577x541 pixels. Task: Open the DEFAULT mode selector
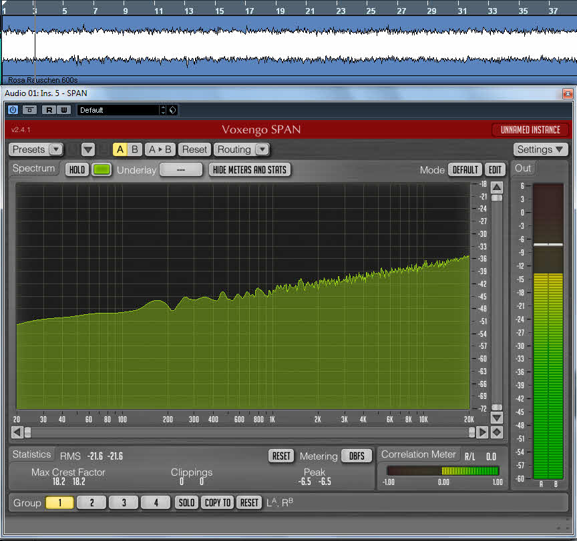point(465,170)
